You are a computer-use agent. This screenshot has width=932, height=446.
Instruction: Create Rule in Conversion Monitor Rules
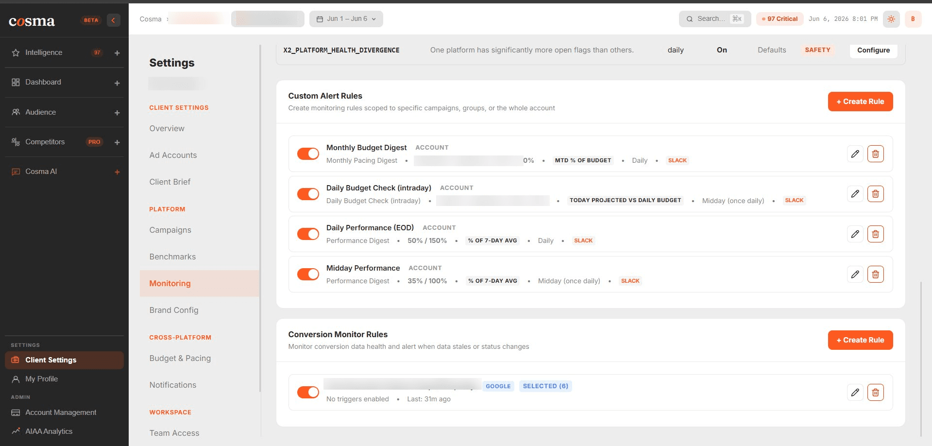[860, 340]
